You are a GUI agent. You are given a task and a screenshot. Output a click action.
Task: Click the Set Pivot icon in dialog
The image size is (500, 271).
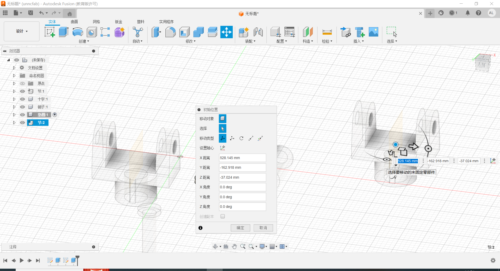(x=222, y=148)
